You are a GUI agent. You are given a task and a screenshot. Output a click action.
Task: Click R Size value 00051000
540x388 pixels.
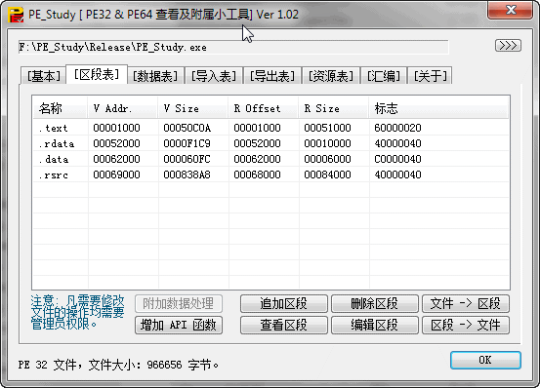click(327, 128)
